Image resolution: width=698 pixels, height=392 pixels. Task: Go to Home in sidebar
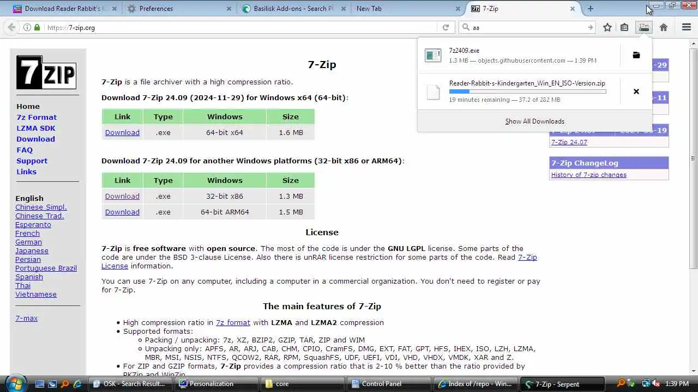coord(28,106)
